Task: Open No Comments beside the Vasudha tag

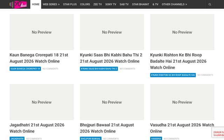Action: click(171, 139)
